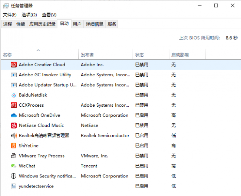Switch to the 进程 tab
Image resolution: width=241 pixels, height=196 pixels.
(x=7, y=24)
